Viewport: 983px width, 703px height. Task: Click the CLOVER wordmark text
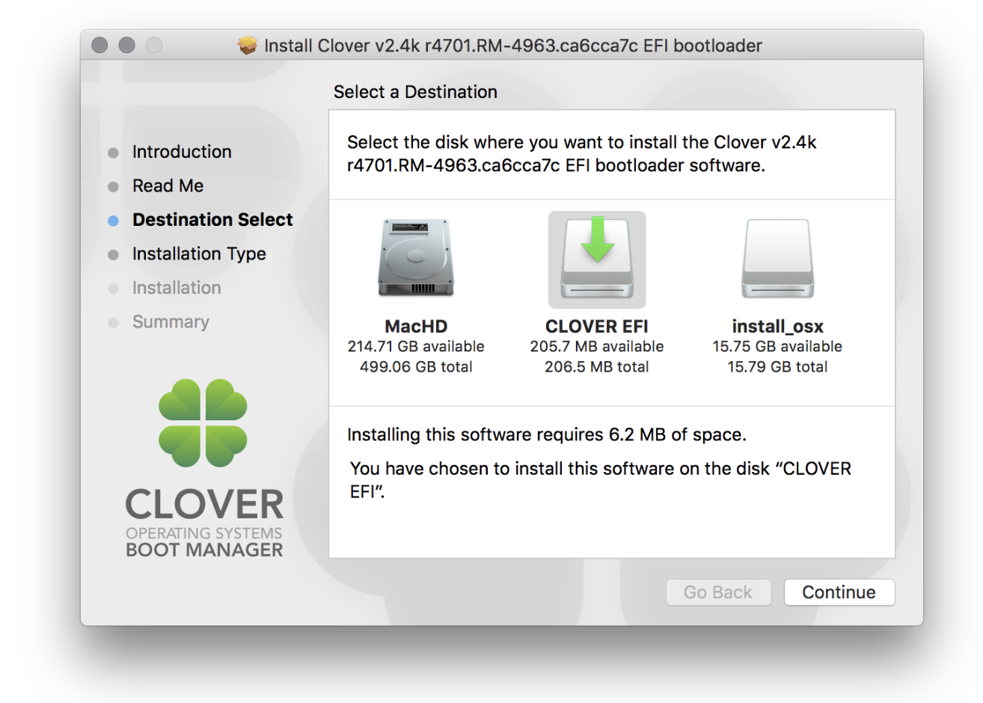point(204,505)
